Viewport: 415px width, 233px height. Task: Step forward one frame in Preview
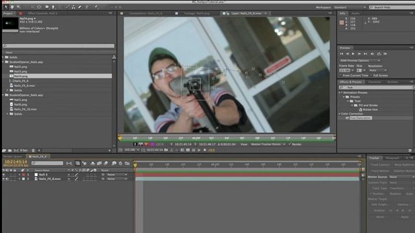pyautogui.click(x=359, y=54)
